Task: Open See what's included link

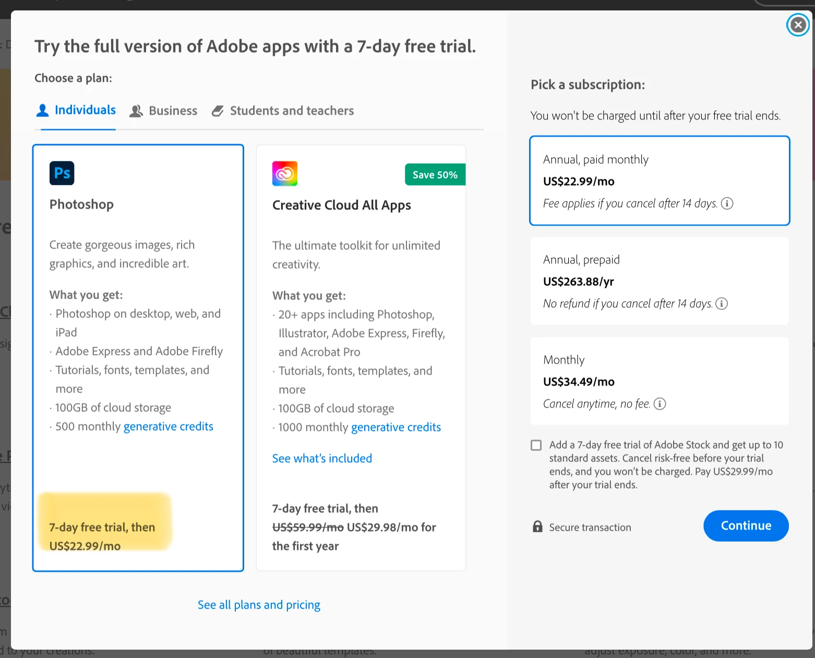Action: click(x=322, y=459)
